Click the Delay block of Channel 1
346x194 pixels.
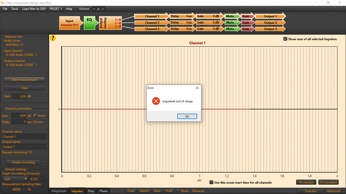pyautogui.click(x=182, y=16)
